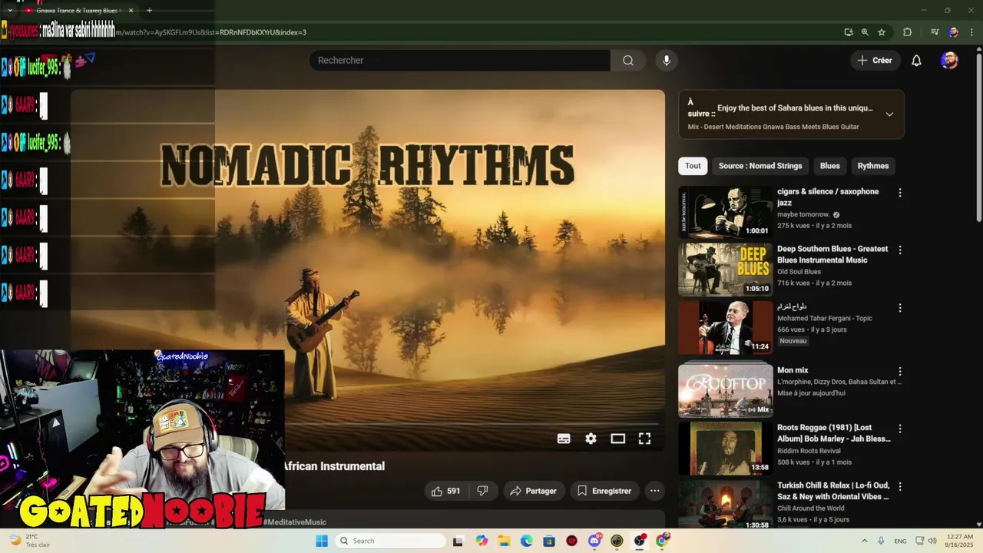Click the Chill Around the World channel name
Image resolution: width=983 pixels, height=553 pixels.
(x=810, y=508)
